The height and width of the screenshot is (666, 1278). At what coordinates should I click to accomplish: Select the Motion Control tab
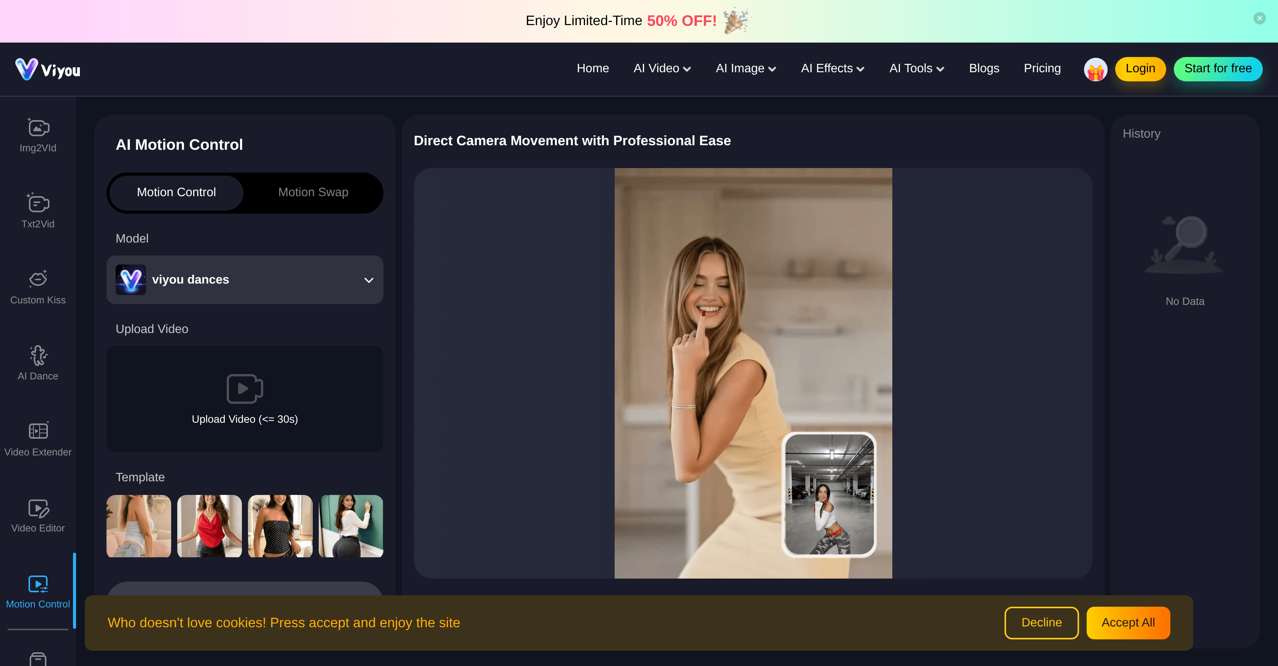pos(176,192)
